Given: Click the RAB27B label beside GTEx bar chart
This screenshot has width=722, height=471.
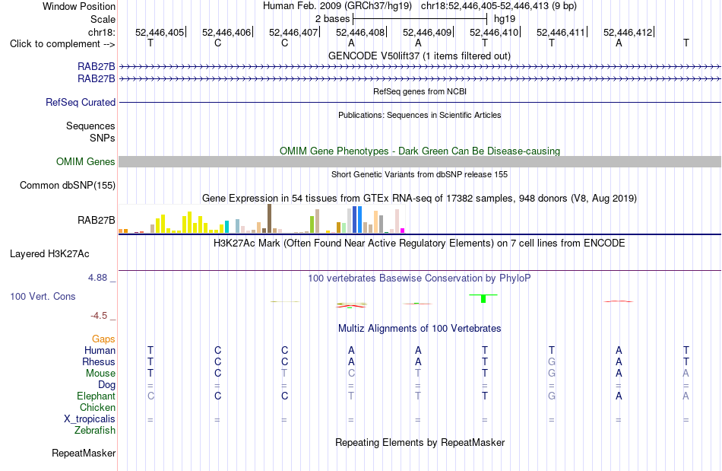Looking at the screenshot, I should click(97, 221).
